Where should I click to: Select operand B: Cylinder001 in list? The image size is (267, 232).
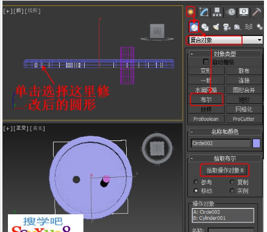coord(209,218)
